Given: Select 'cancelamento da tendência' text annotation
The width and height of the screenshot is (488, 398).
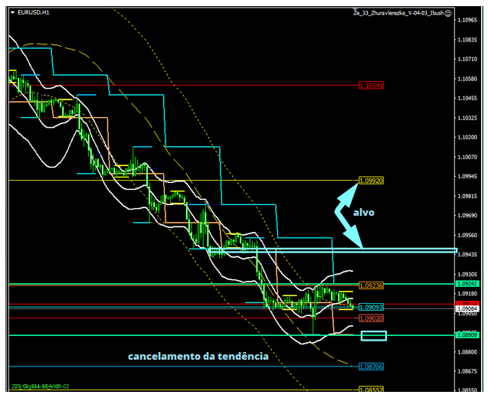Looking at the screenshot, I should coord(198,356).
